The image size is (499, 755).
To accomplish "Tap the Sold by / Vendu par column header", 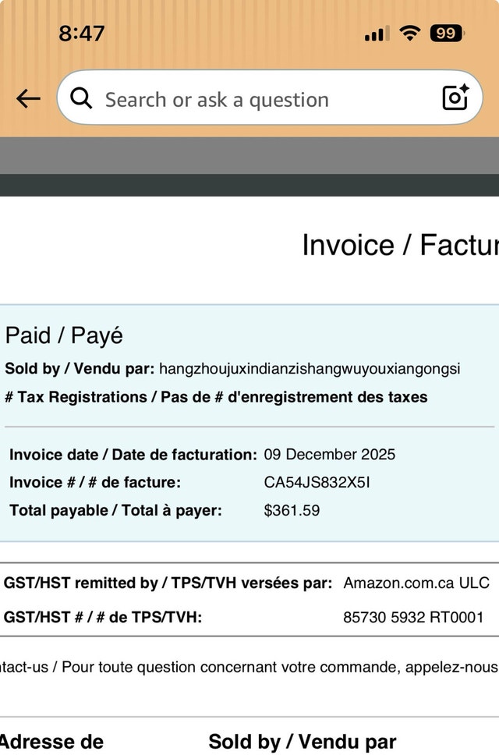I will coord(303,742).
